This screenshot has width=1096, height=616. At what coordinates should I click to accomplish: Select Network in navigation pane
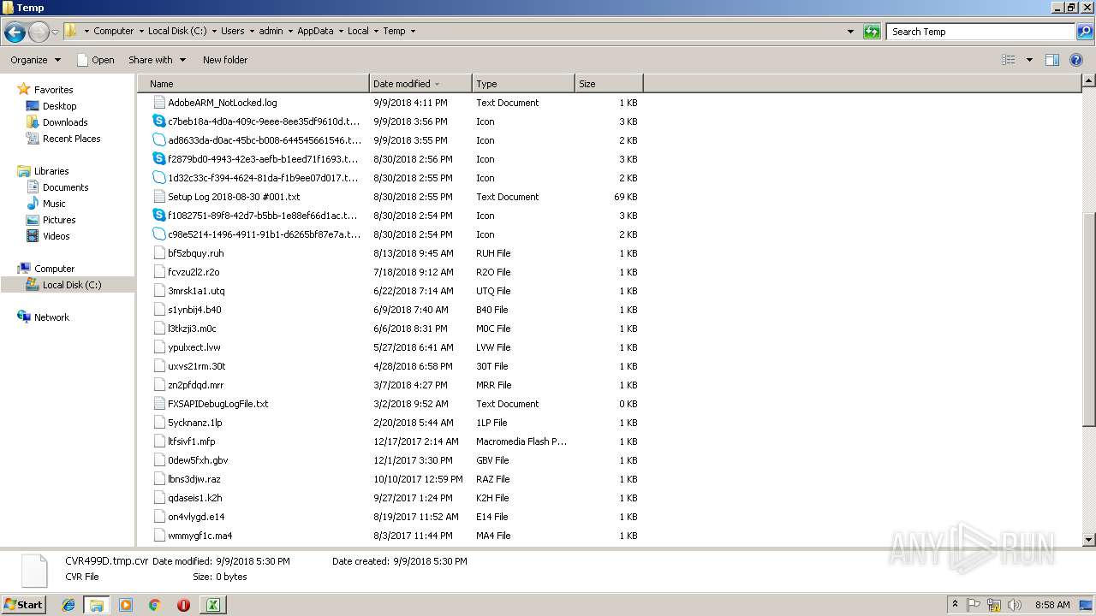[51, 317]
